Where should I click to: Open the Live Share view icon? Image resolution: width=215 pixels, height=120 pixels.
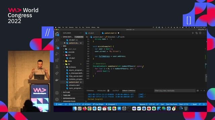click(x=57, y=73)
